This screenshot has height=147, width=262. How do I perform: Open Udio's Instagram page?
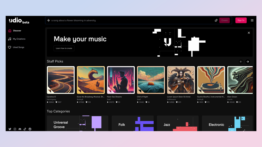click(15, 129)
